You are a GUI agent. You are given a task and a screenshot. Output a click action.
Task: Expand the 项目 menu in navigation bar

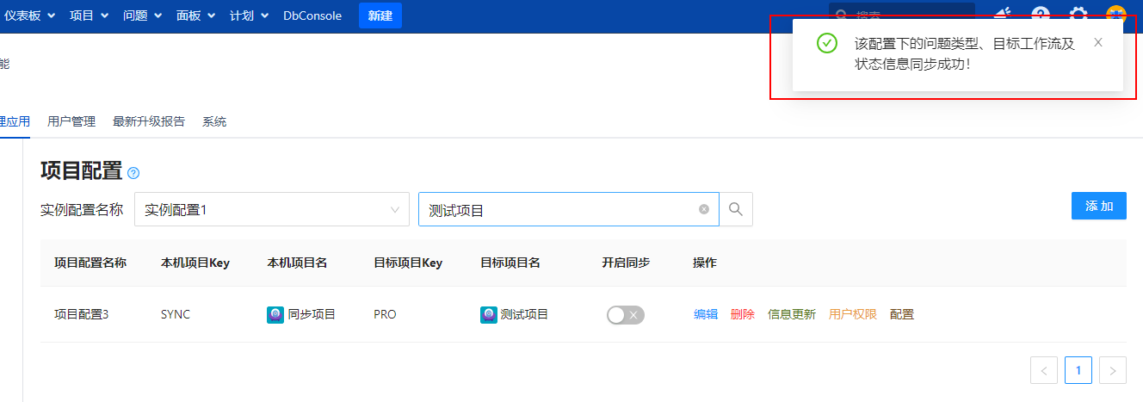click(89, 15)
